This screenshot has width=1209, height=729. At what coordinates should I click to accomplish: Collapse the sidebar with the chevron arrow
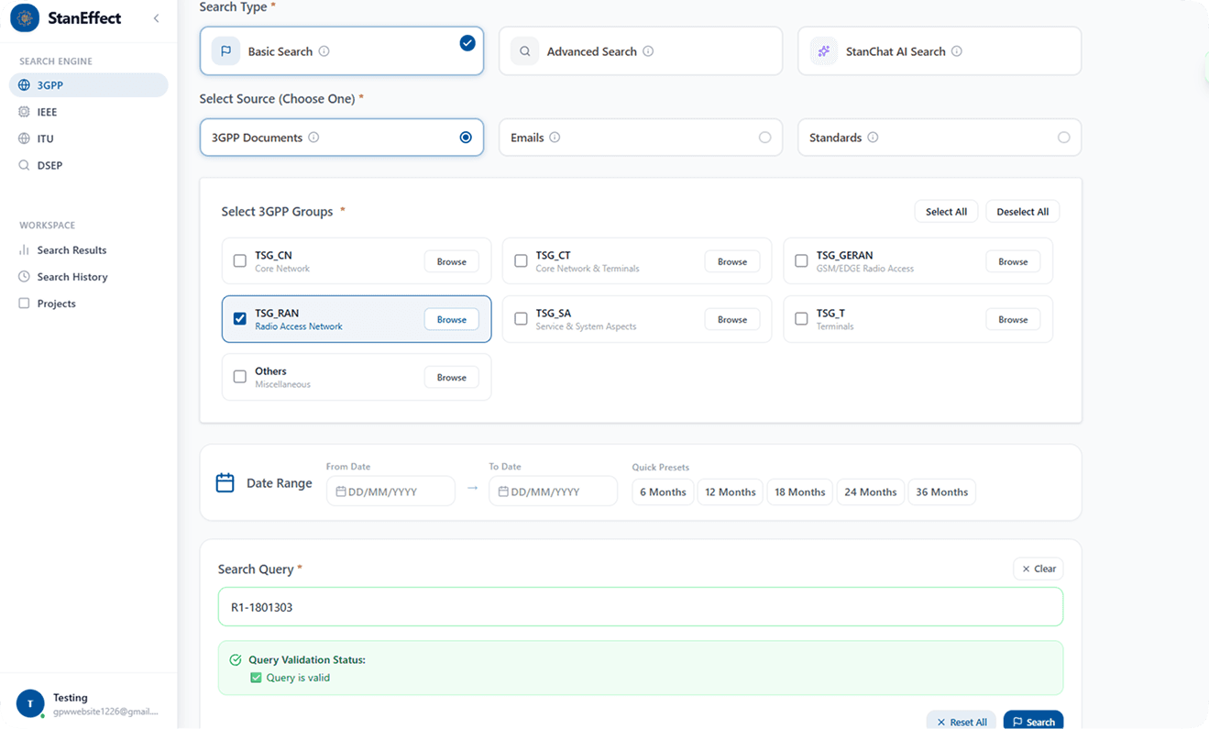point(156,18)
